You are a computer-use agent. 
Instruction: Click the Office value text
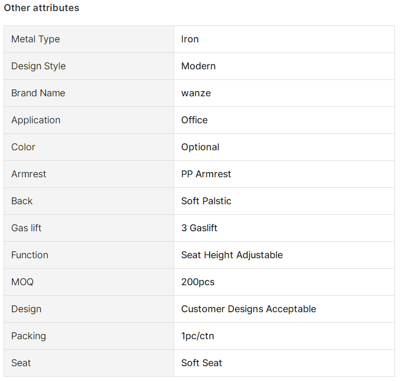(194, 120)
